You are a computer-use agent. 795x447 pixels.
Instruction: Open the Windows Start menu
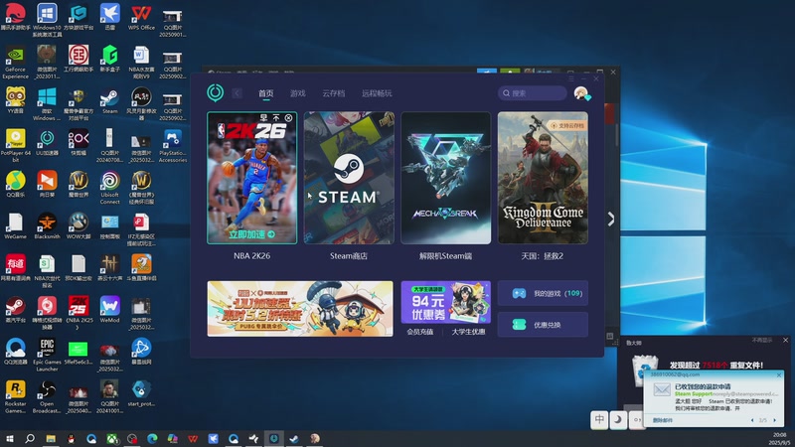pyautogui.click(x=10, y=438)
